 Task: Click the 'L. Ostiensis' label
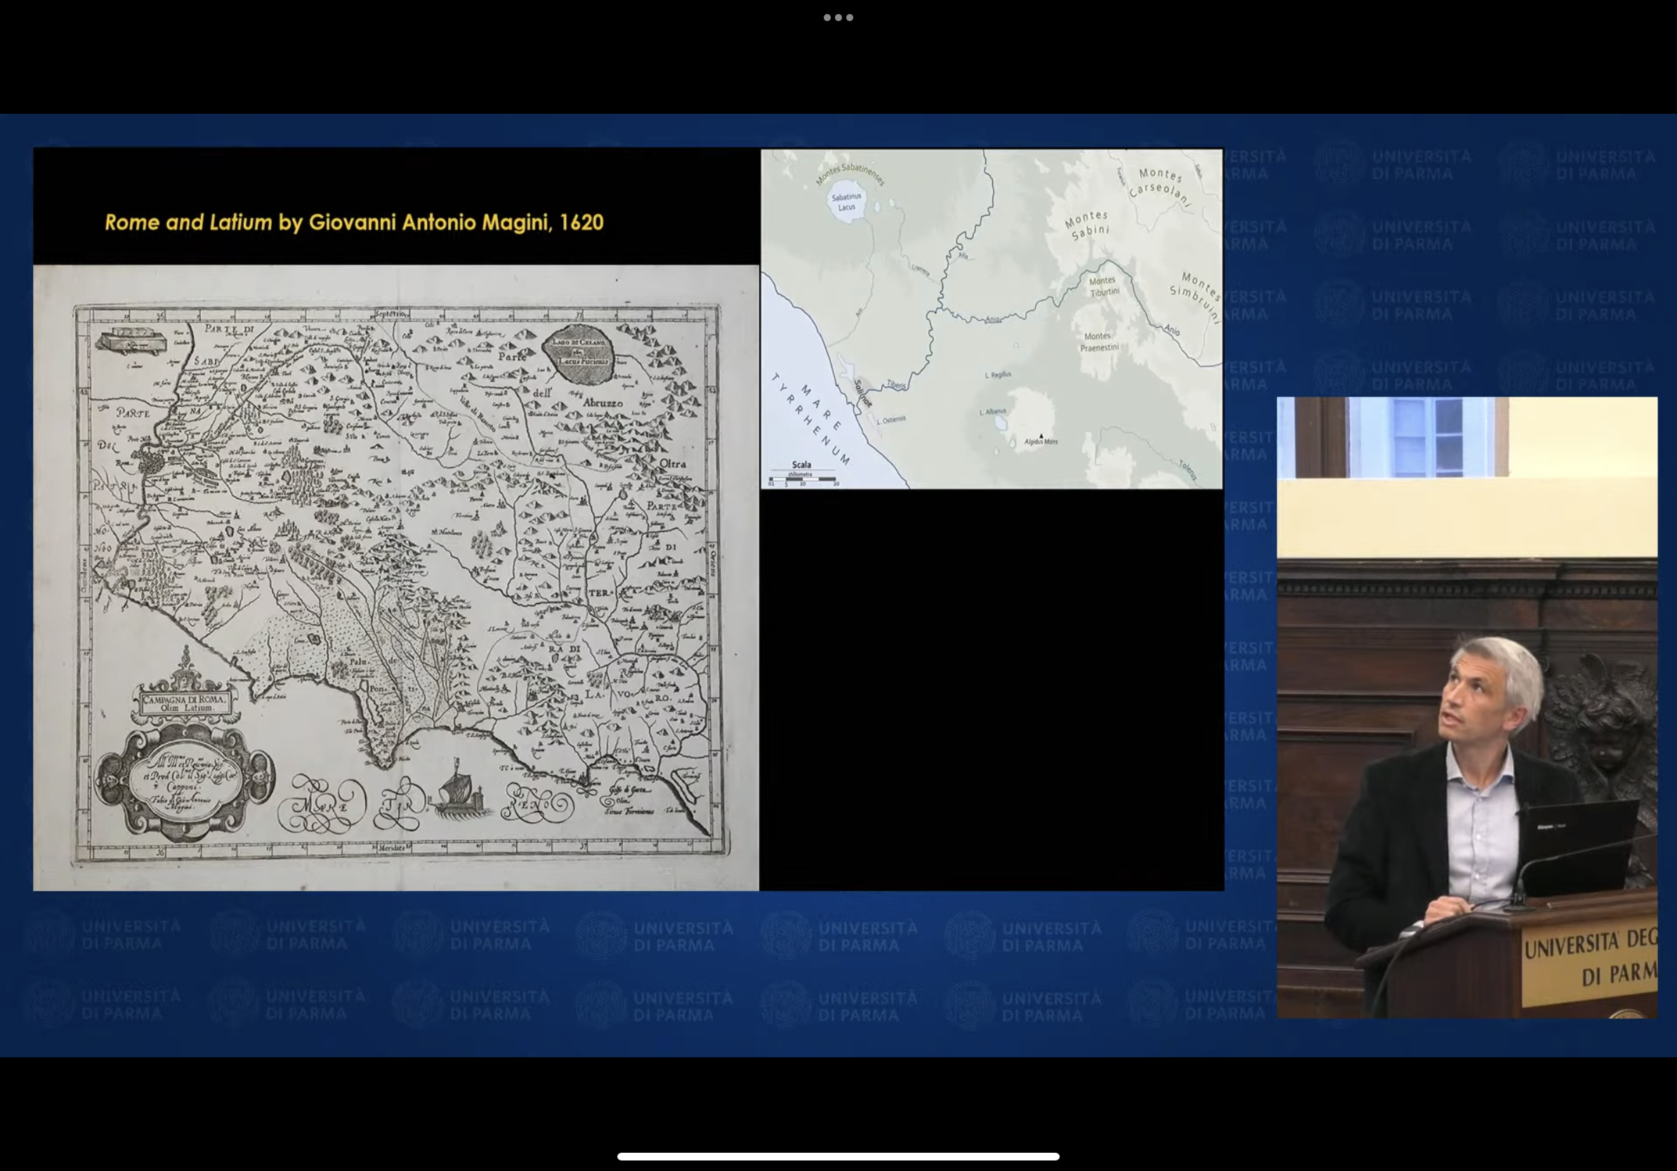pos(891,421)
